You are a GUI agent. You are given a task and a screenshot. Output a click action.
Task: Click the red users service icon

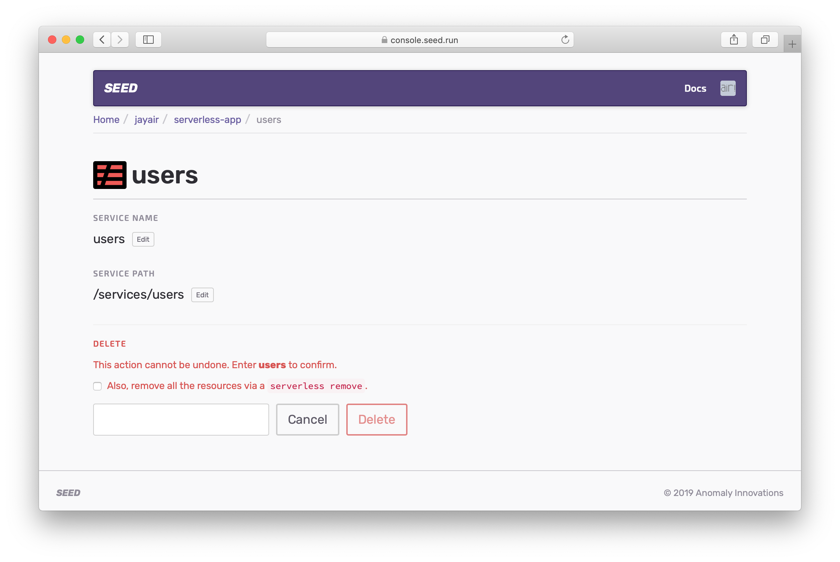pyautogui.click(x=110, y=175)
